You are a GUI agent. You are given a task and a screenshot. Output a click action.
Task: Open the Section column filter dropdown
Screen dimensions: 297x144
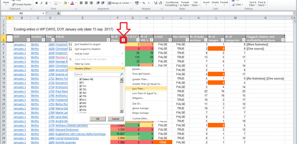point(43,40)
